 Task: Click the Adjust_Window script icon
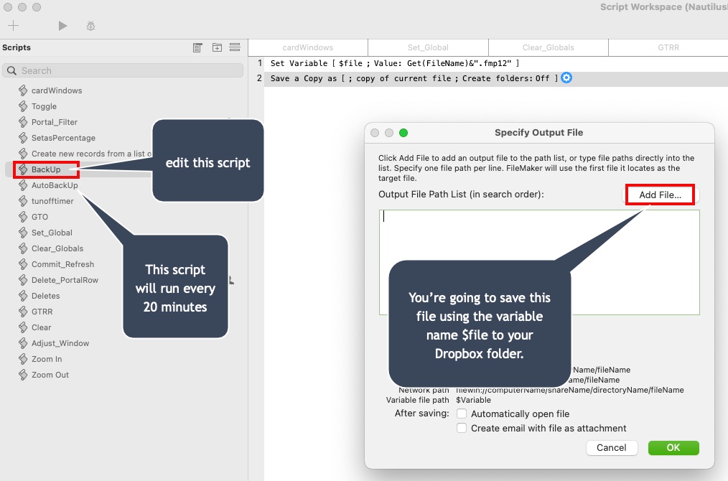23,343
